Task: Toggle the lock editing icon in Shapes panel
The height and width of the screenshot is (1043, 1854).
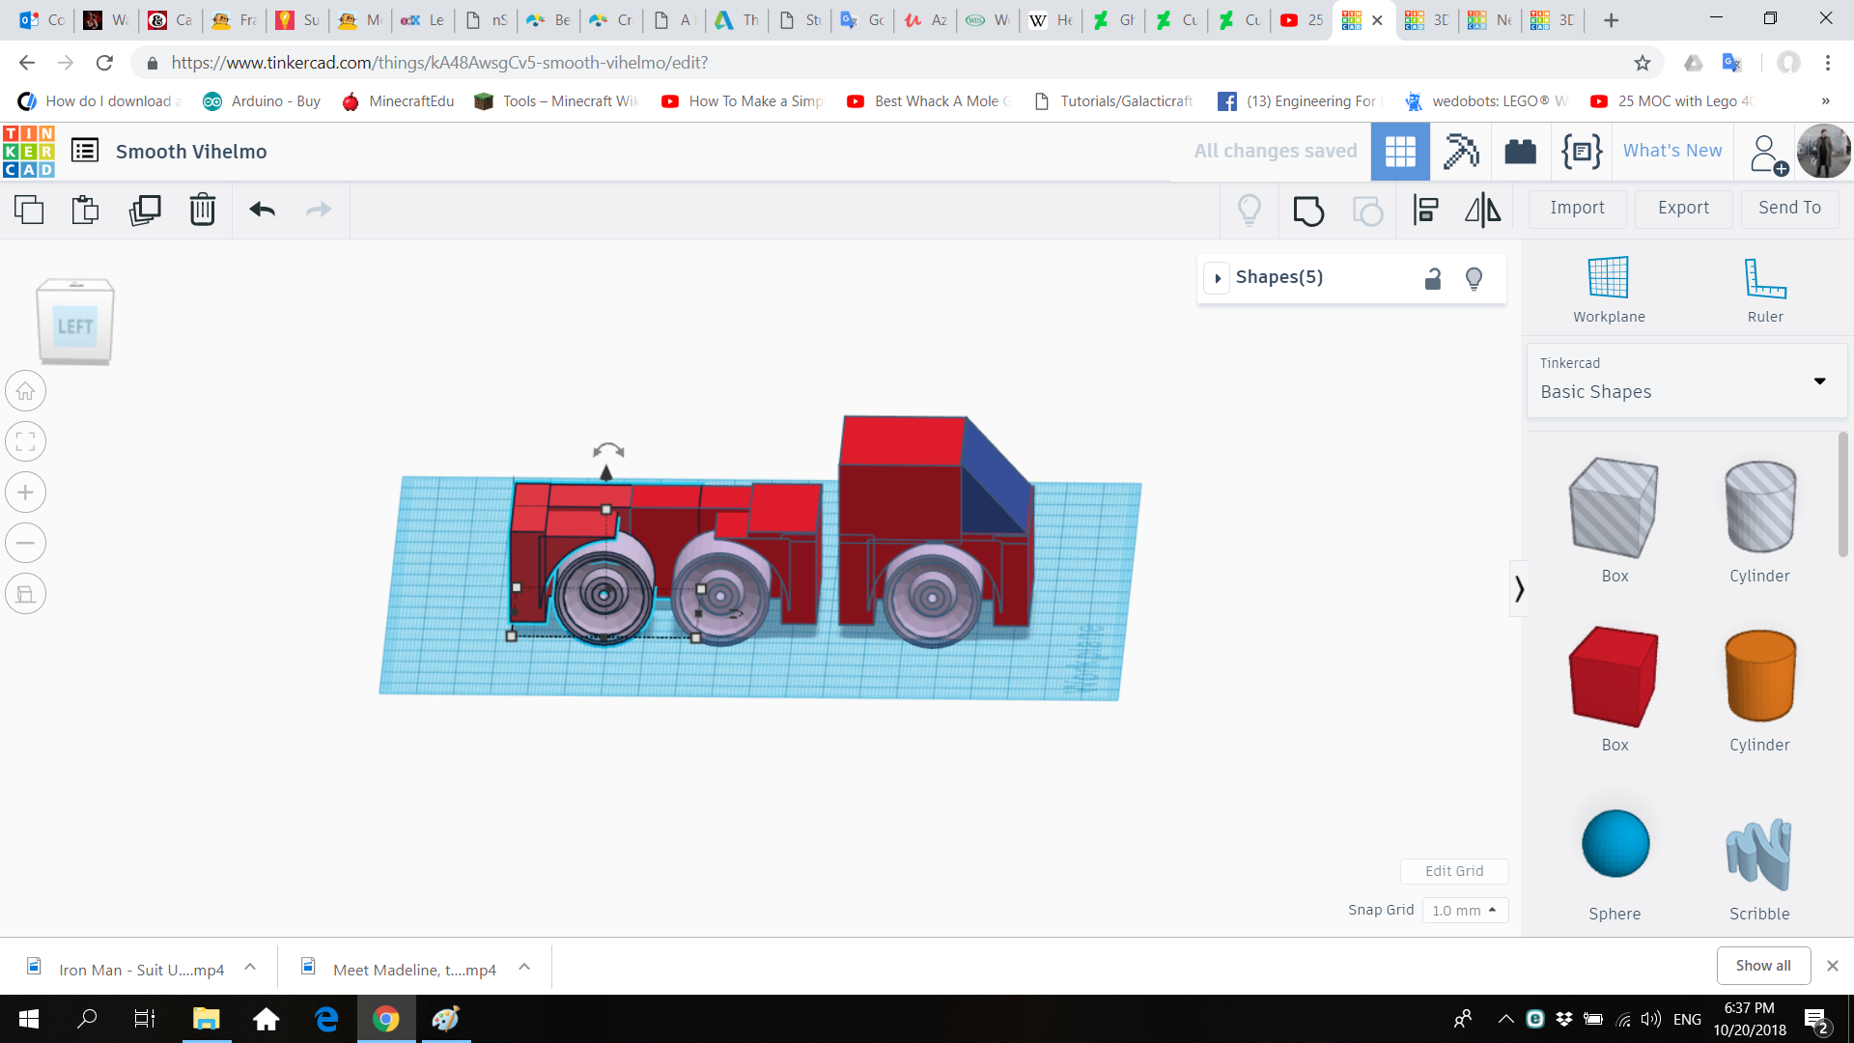Action: pos(1433,279)
